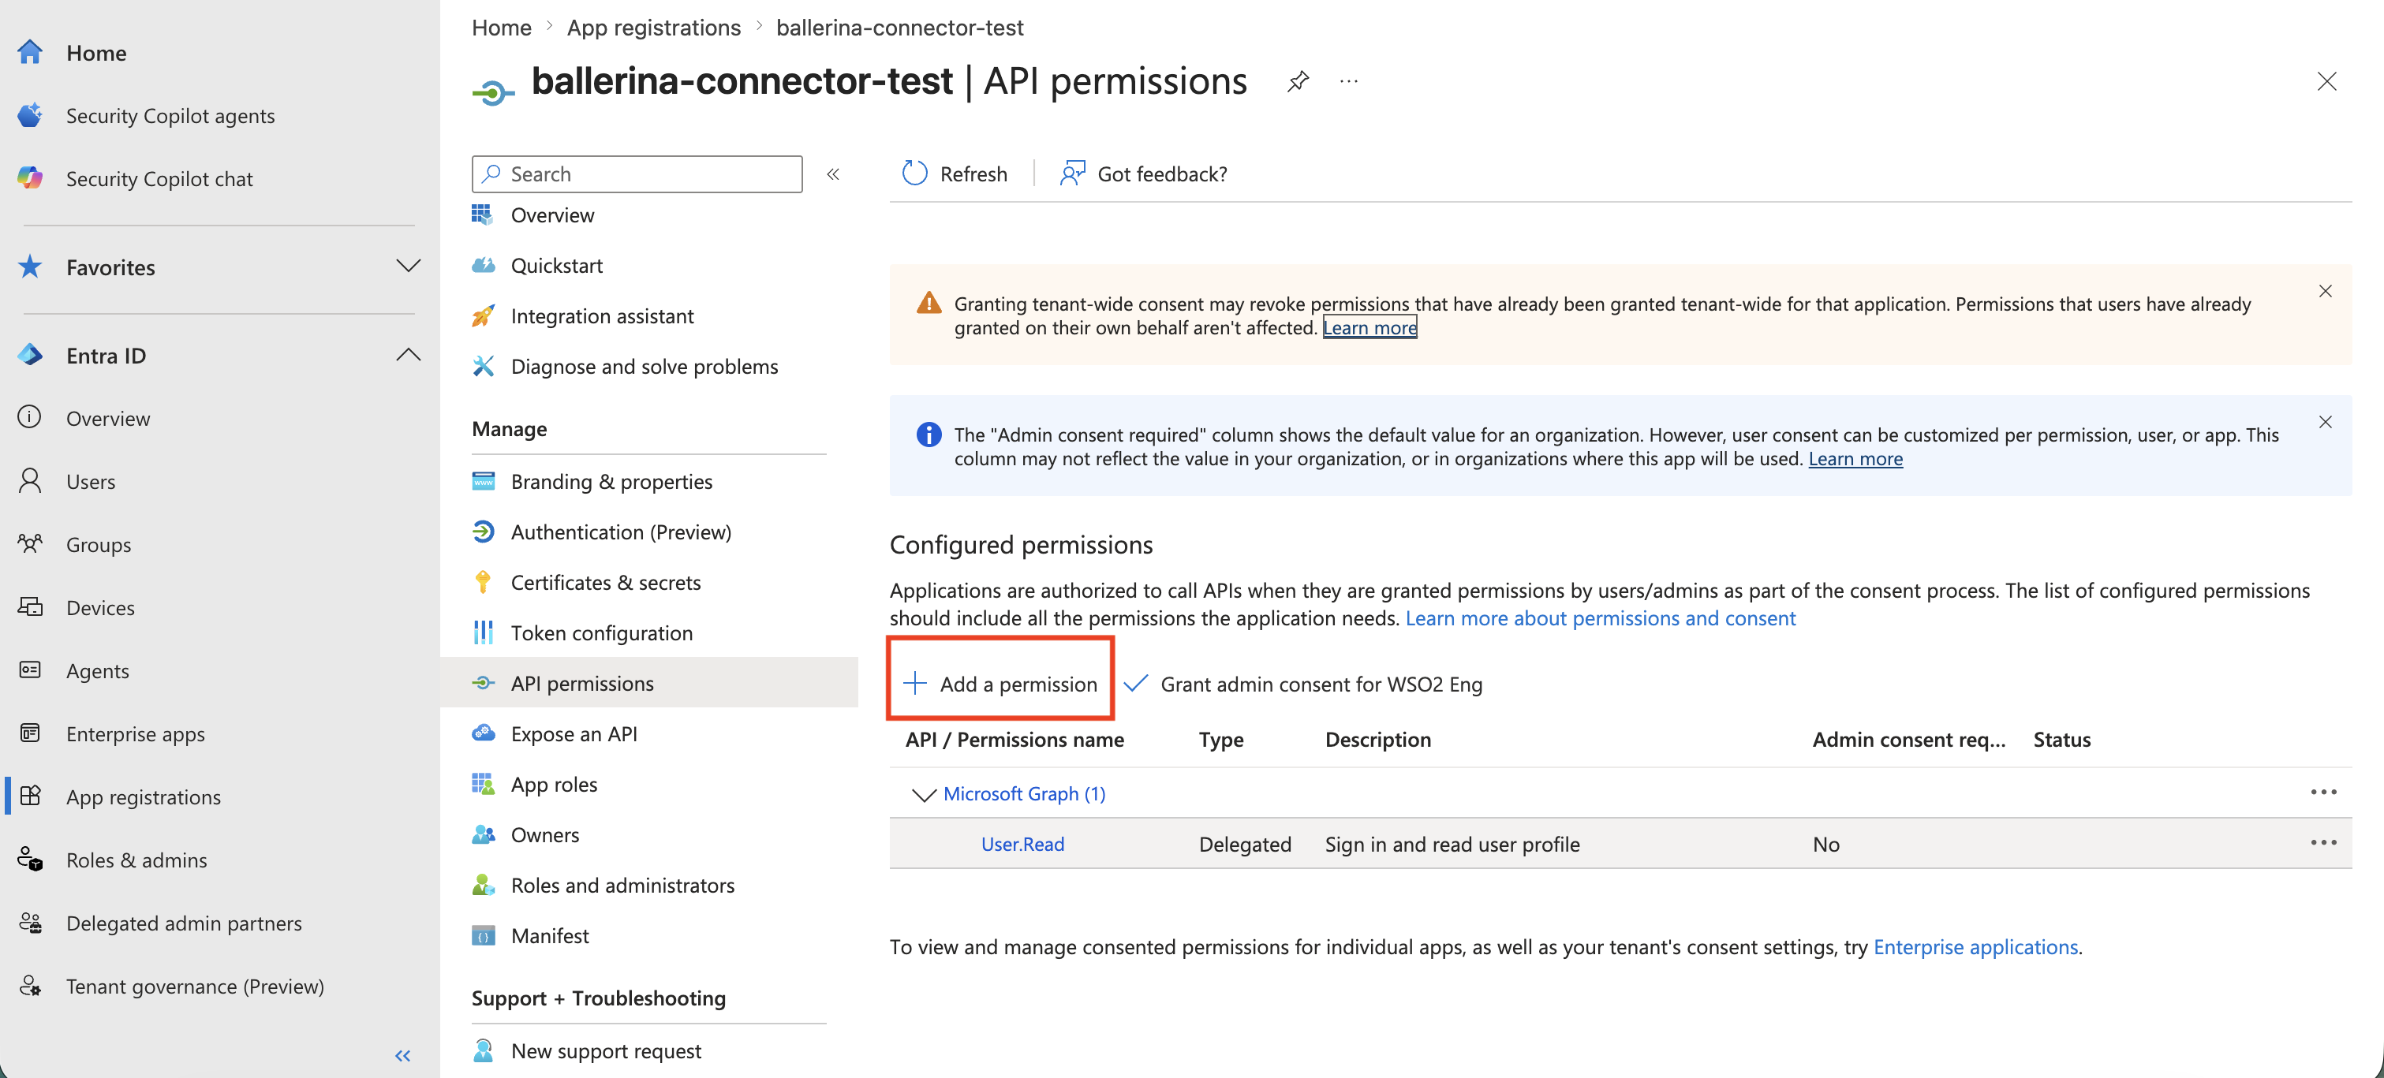
Task: Go to Home breadcrumb
Action: (502, 28)
